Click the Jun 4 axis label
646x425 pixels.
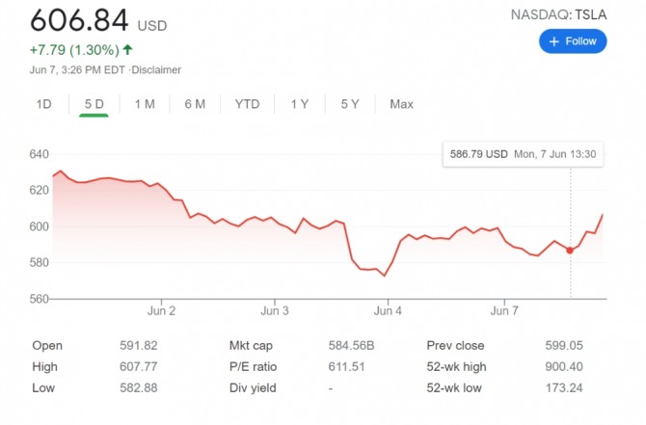[388, 311]
